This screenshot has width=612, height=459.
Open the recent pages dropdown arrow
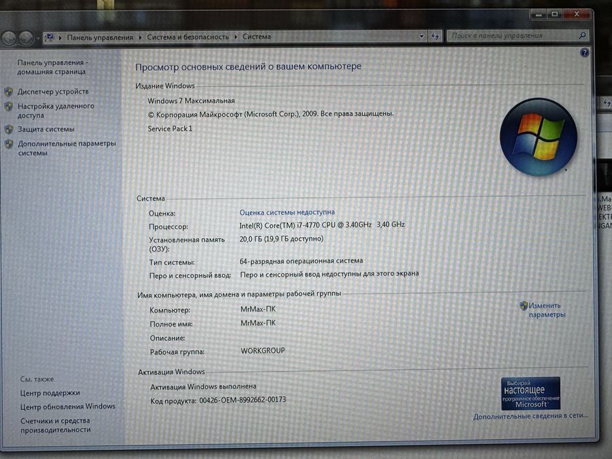point(38,38)
